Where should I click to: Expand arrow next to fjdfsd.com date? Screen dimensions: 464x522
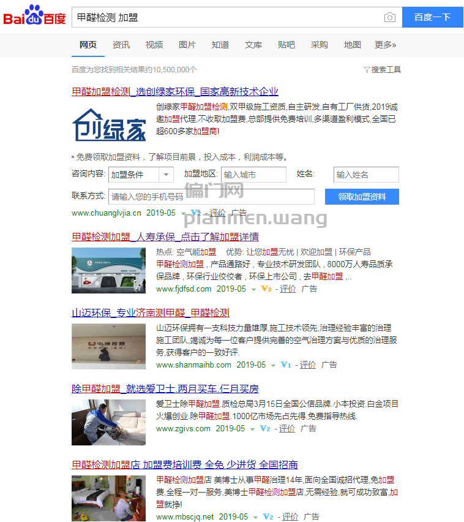[253, 289]
